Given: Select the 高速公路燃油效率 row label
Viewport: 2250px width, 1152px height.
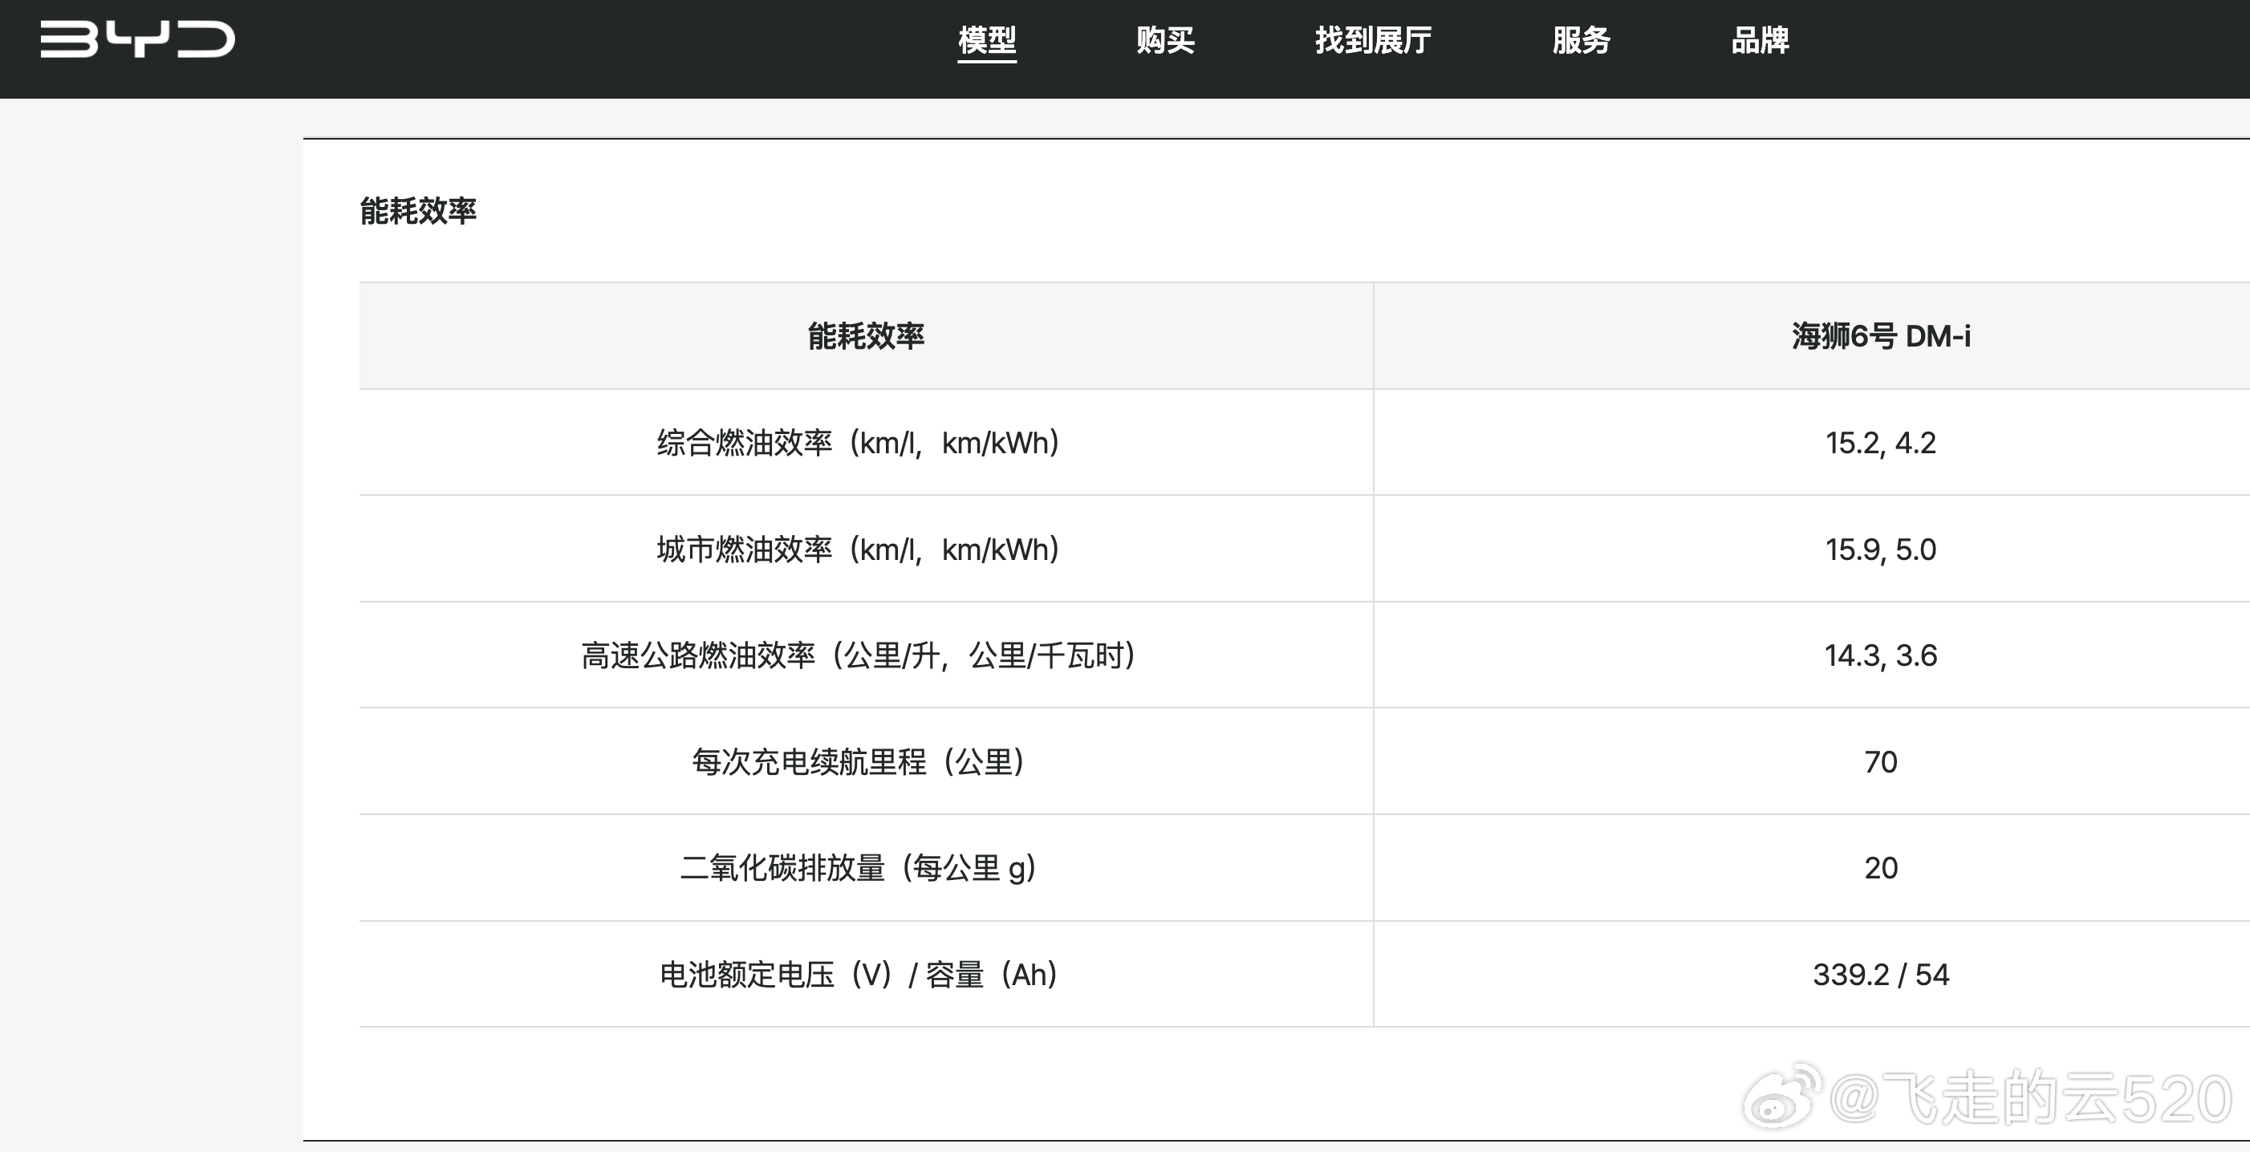Looking at the screenshot, I should coord(859,655).
